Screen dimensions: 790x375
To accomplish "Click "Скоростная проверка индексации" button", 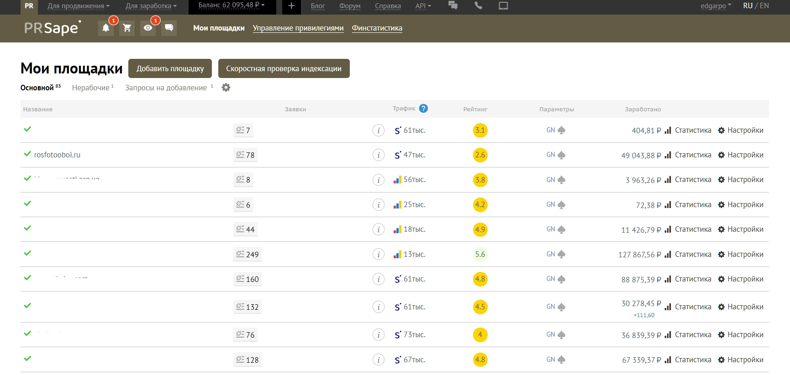I will click(x=284, y=68).
